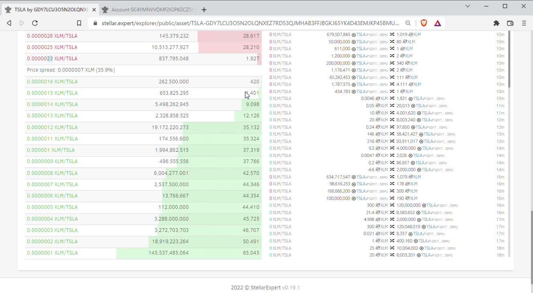Click the 10,513,277,927 ask amount
Viewport: 533px width, 293px height.
[x=170, y=47]
